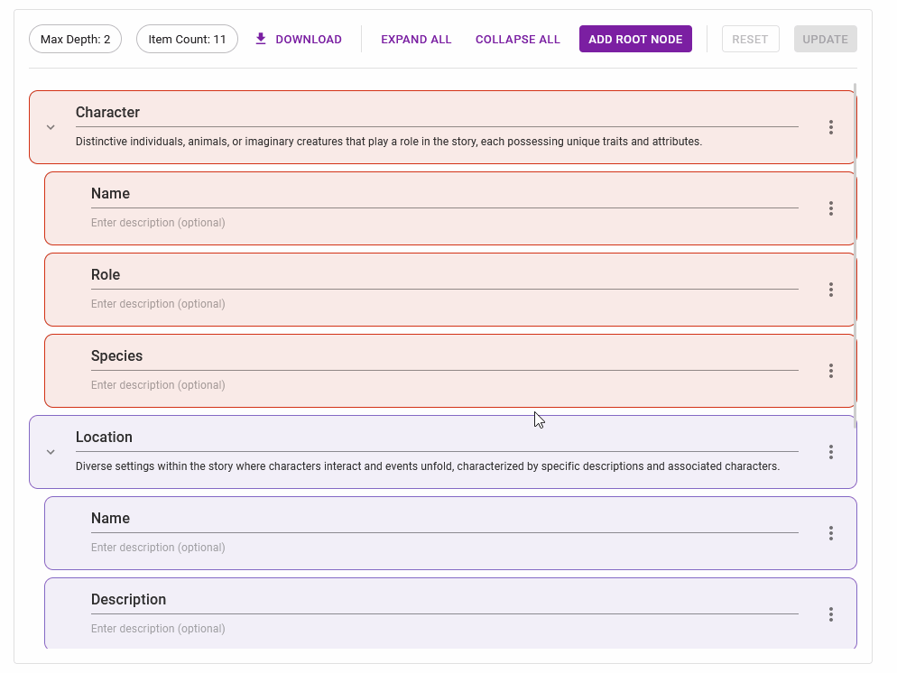
Task: Open the Species node's more options
Action: 830,371
